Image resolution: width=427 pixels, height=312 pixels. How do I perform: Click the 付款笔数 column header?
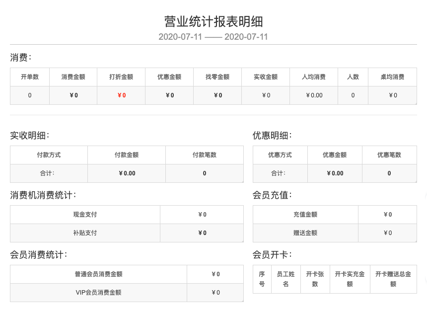pos(205,155)
